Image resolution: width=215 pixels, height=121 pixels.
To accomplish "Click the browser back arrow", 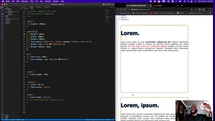I will [118, 10].
